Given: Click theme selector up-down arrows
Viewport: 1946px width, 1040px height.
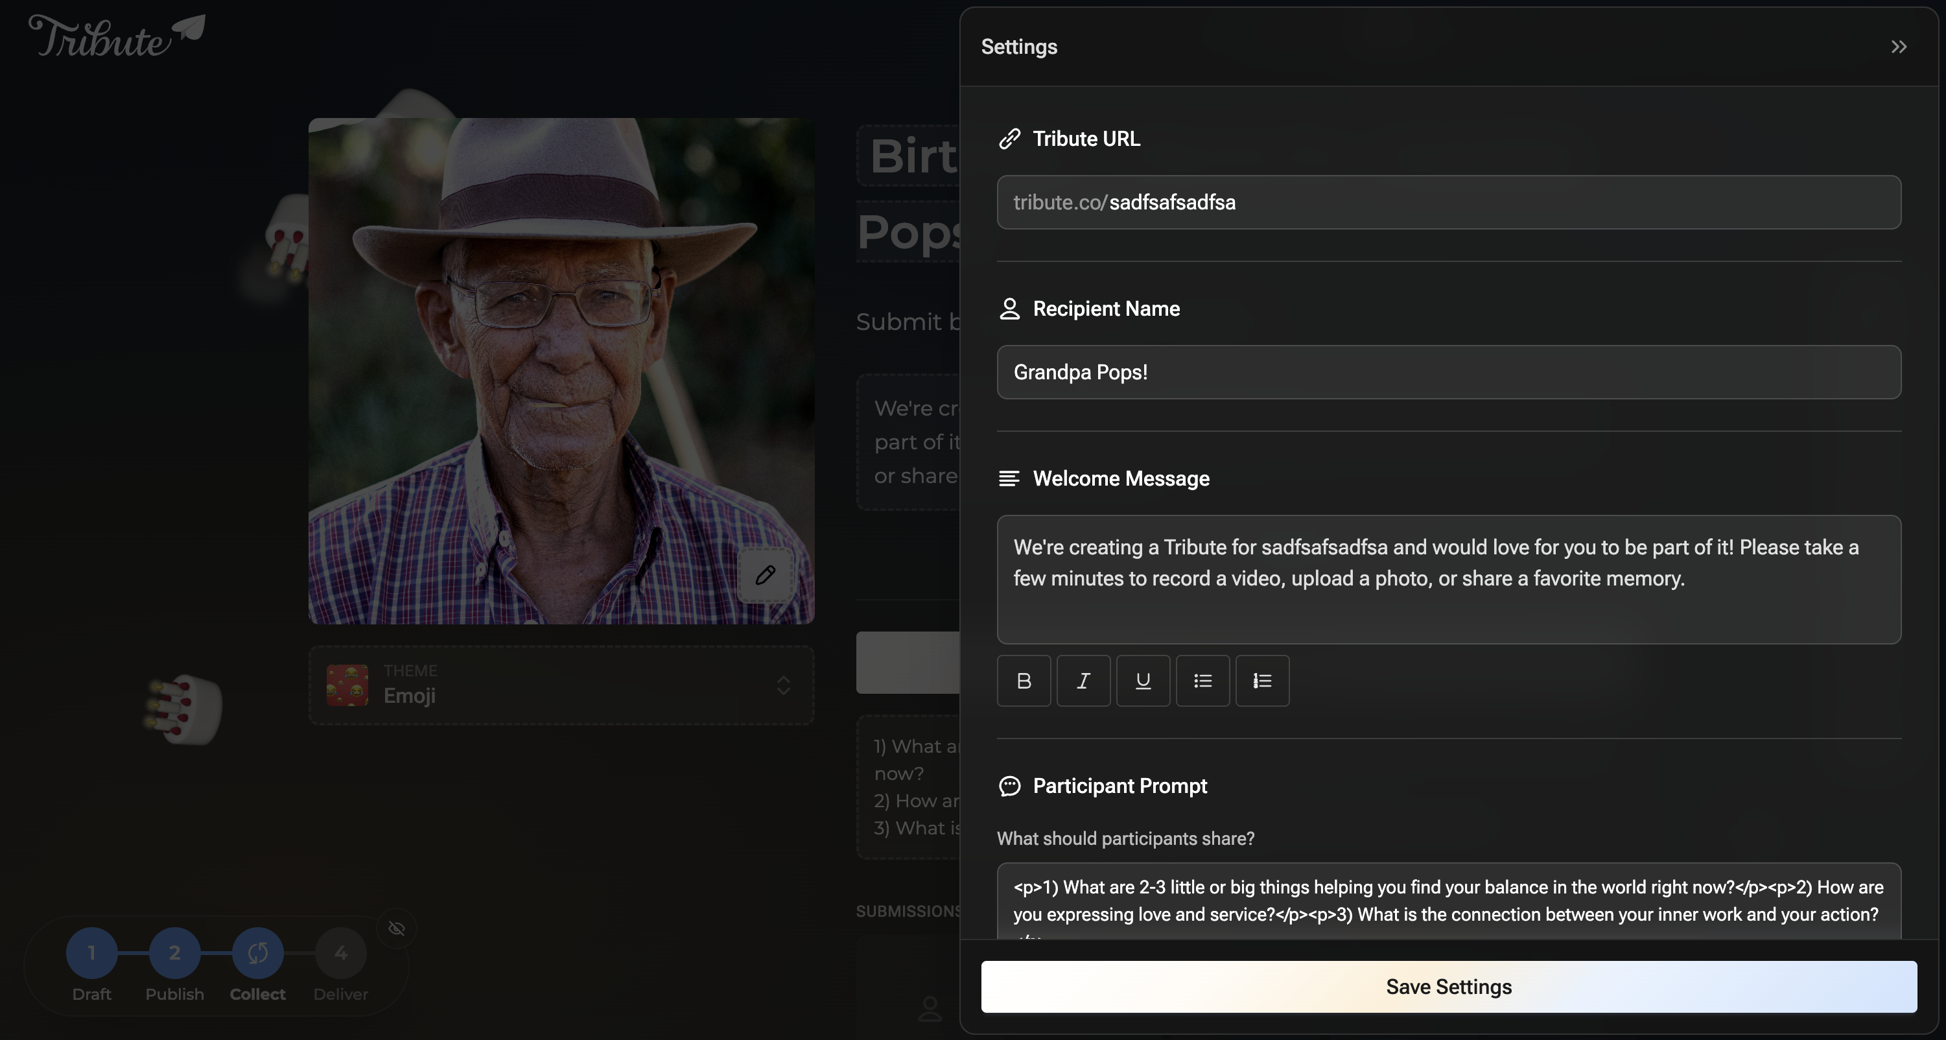Looking at the screenshot, I should pos(783,685).
